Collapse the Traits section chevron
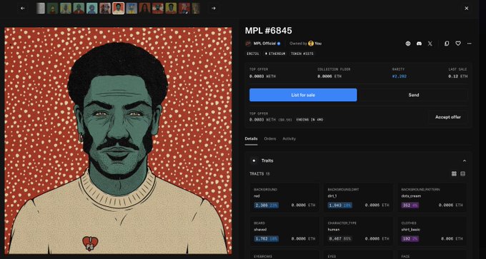Viewport: 486px width, 259px height. tap(465, 161)
